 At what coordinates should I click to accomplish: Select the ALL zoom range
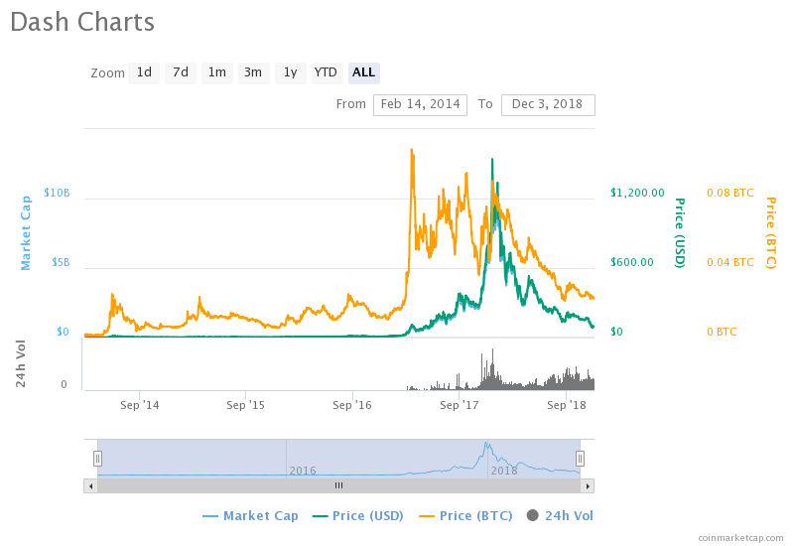click(363, 72)
